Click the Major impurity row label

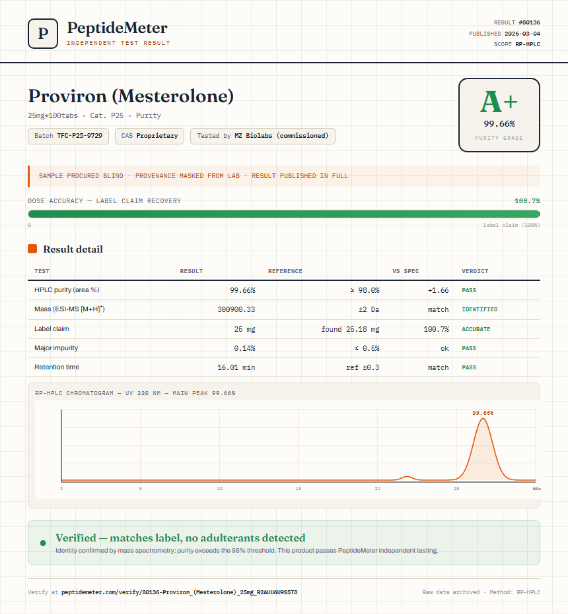coord(56,348)
